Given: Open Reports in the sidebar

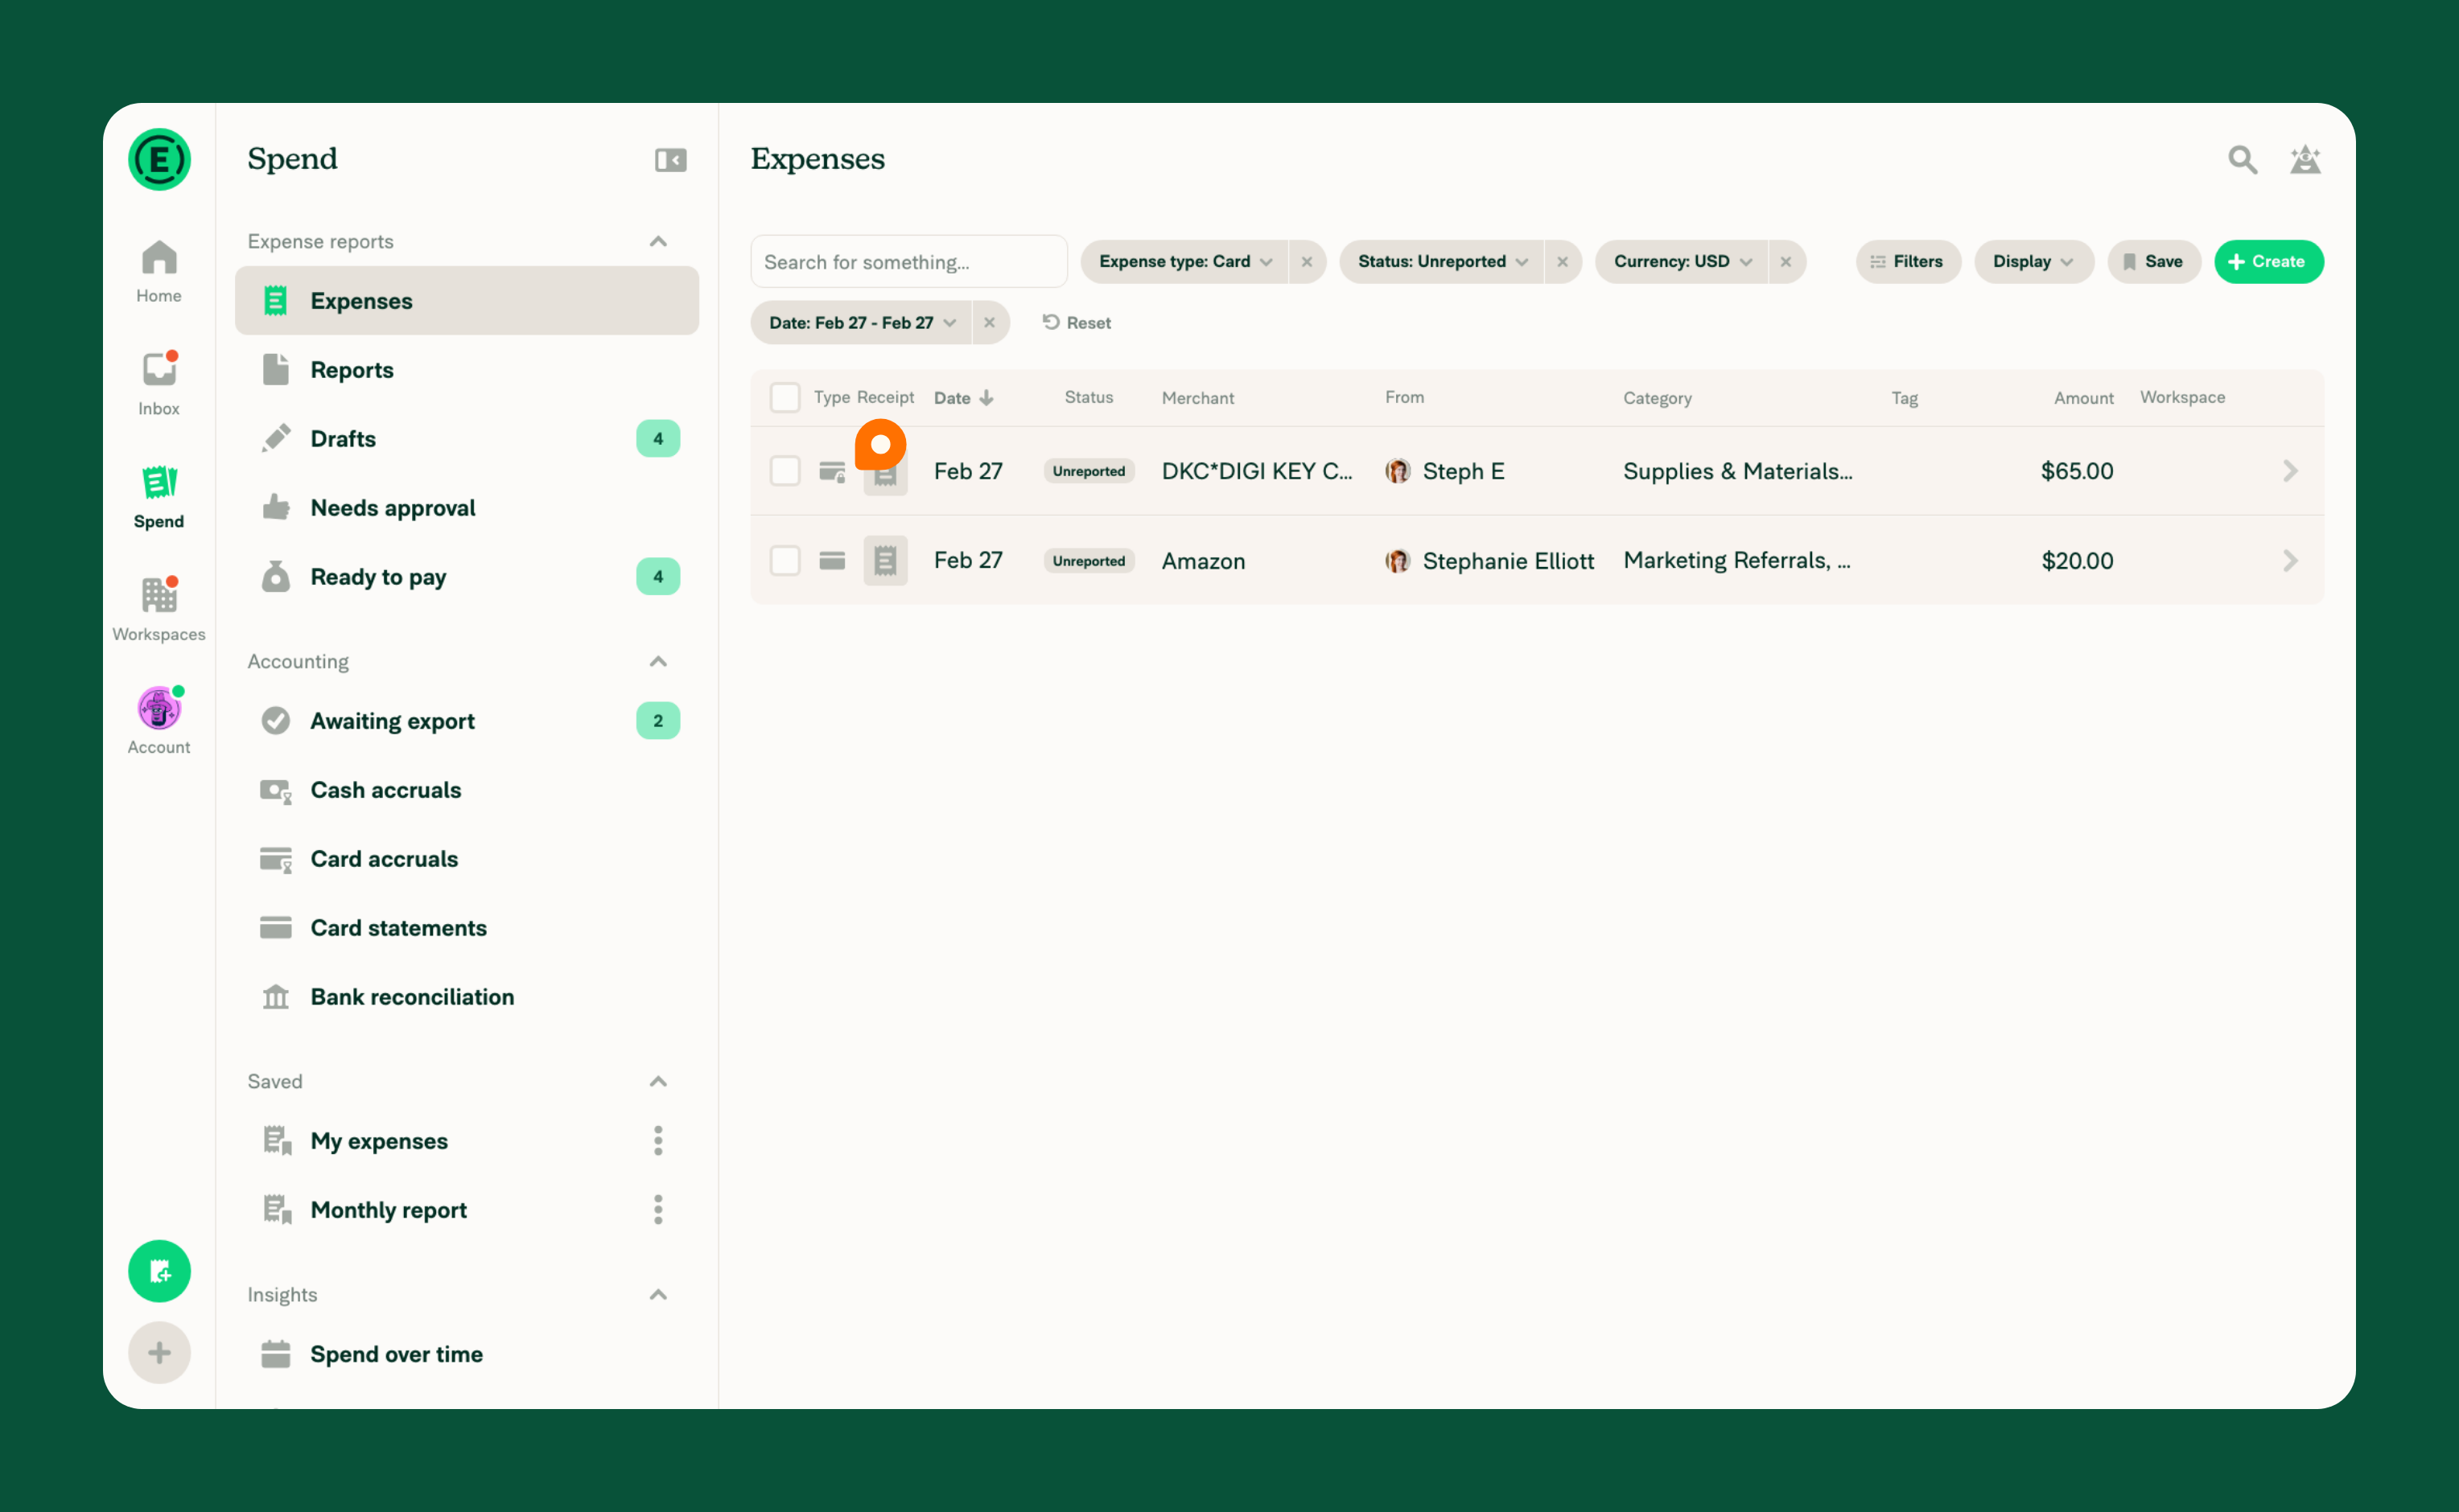Looking at the screenshot, I should 467,370.
